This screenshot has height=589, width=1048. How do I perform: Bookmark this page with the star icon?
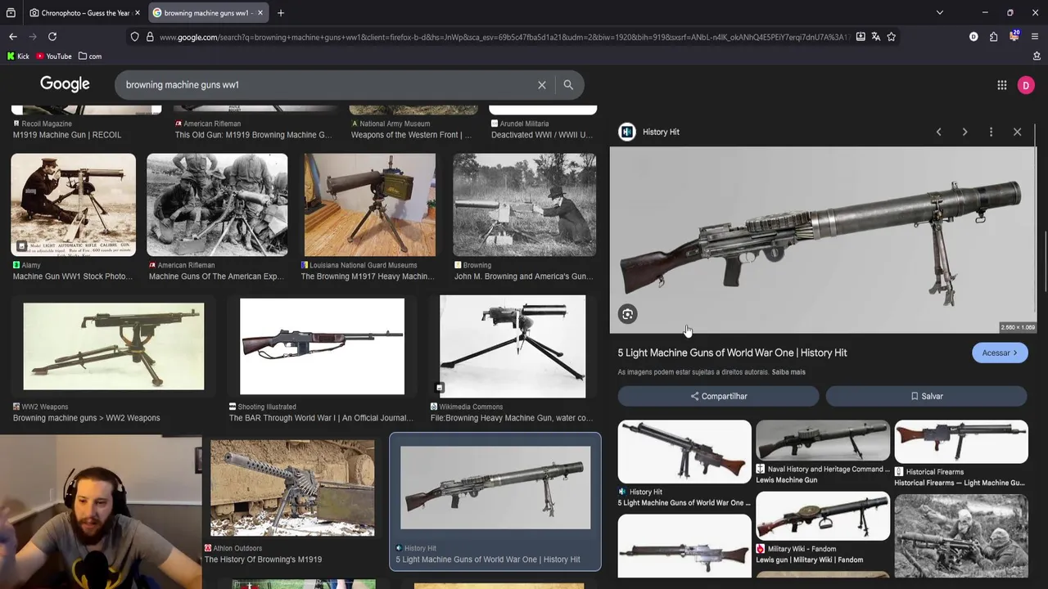(x=891, y=37)
